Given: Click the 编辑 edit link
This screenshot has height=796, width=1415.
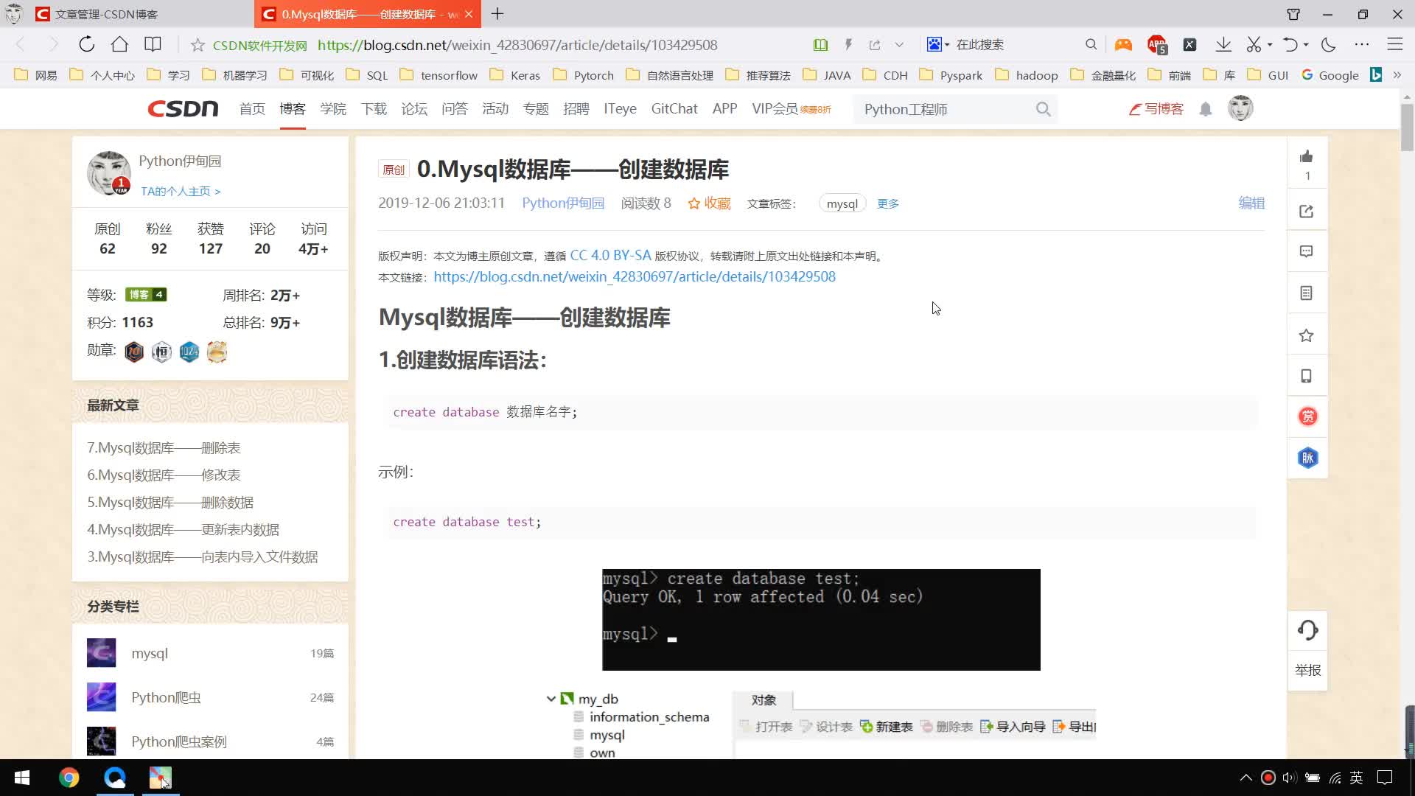Looking at the screenshot, I should click(x=1251, y=203).
